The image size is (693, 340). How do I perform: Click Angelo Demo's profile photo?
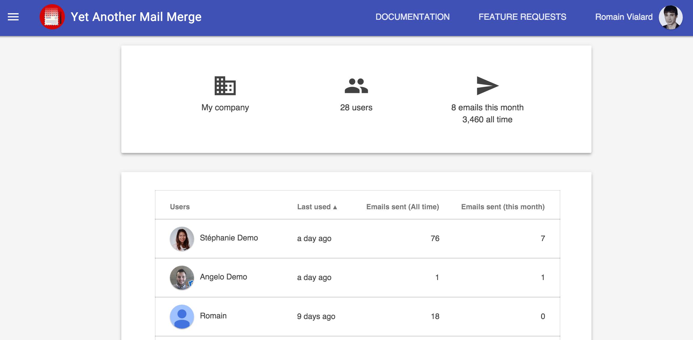click(182, 277)
